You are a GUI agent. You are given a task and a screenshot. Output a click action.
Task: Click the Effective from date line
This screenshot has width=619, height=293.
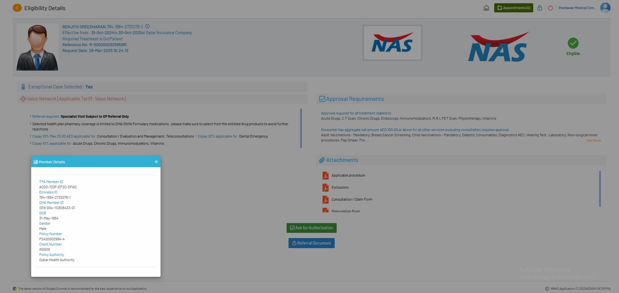[x=127, y=33]
